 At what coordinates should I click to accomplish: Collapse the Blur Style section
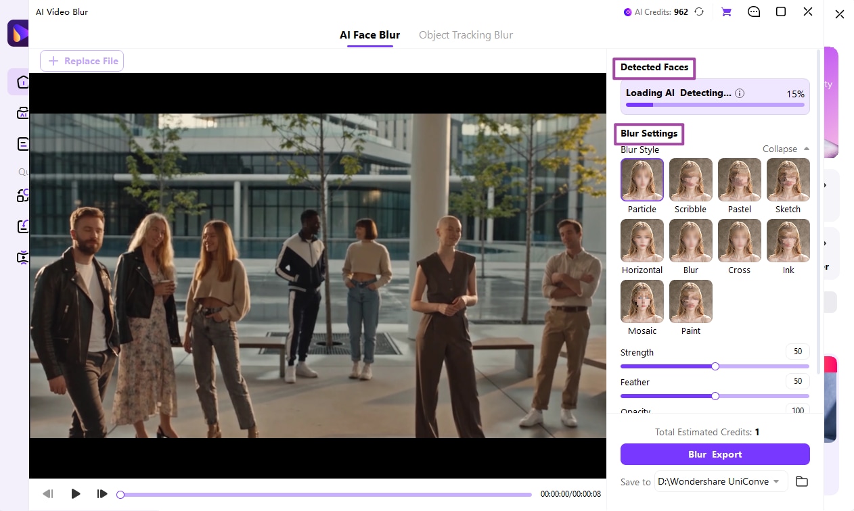click(786, 149)
